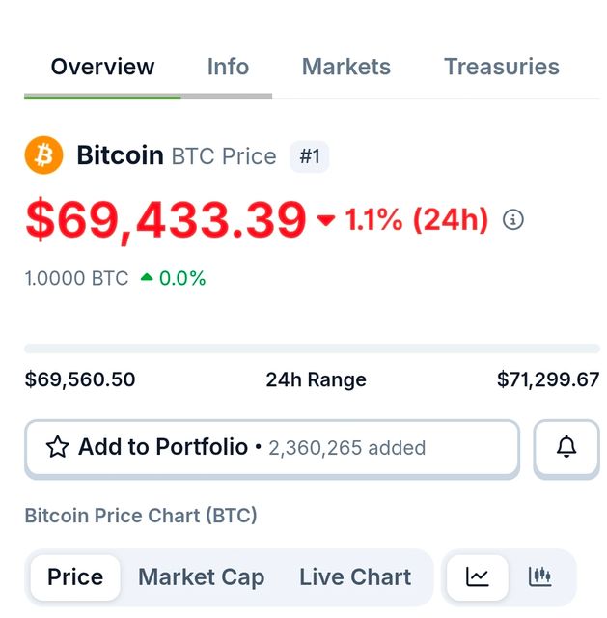Image resolution: width=607 pixels, height=618 pixels.
Task: Click the $71,299.67 24h high value
Action: coord(548,379)
